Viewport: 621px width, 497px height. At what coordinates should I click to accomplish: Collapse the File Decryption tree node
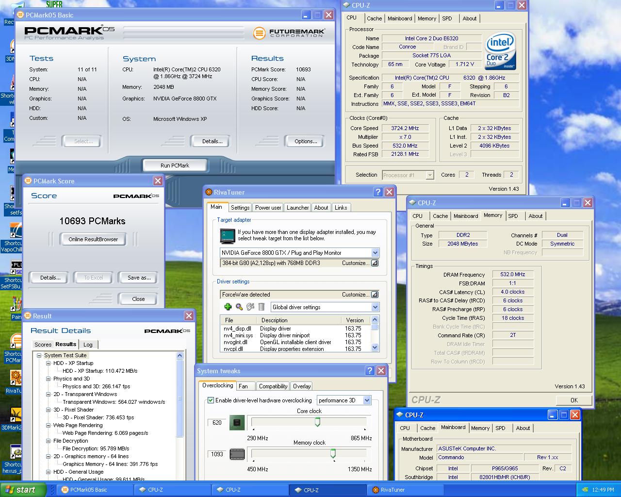click(48, 441)
